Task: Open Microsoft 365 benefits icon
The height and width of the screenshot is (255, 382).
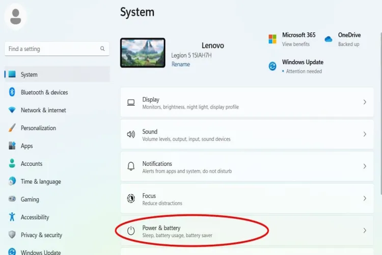Action: 272,39
